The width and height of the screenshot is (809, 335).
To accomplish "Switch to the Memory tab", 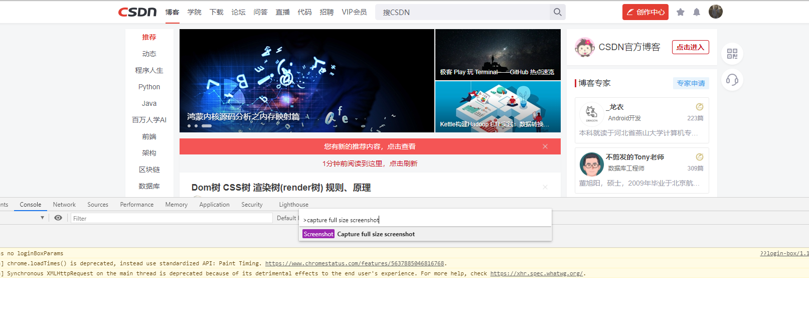I will point(177,205).
